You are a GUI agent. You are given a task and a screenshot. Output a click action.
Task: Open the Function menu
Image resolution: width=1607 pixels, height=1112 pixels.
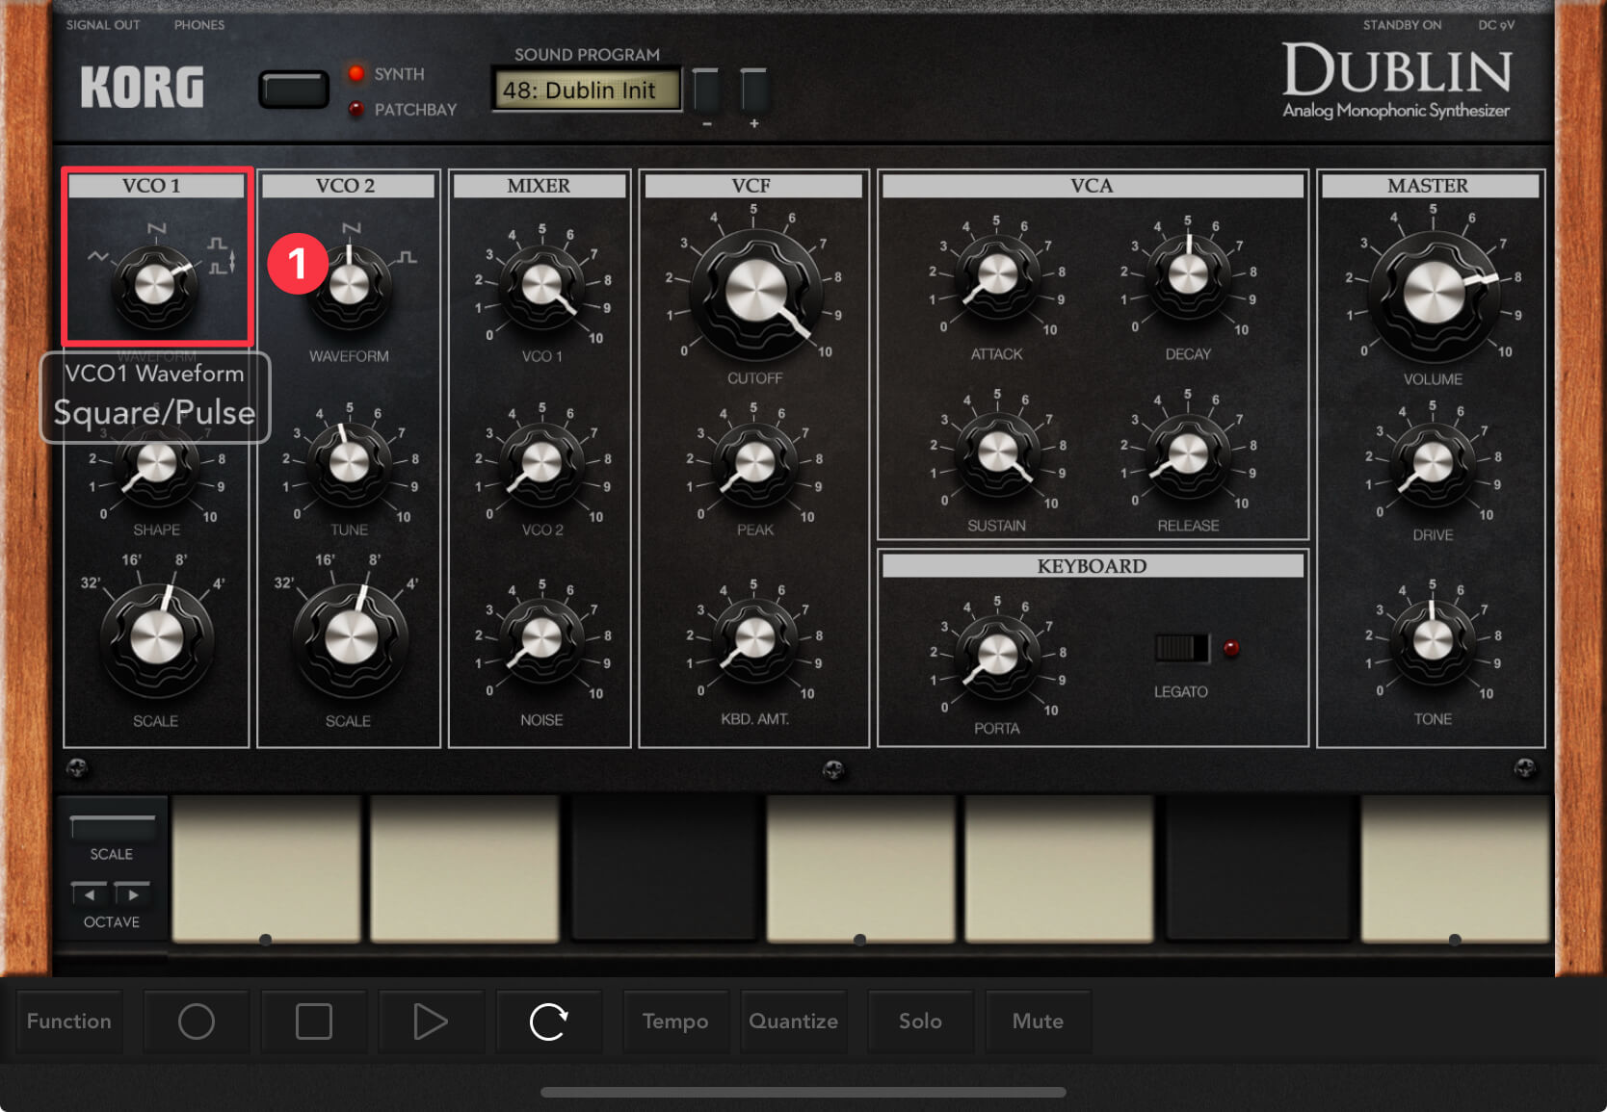pos(69,1021)
